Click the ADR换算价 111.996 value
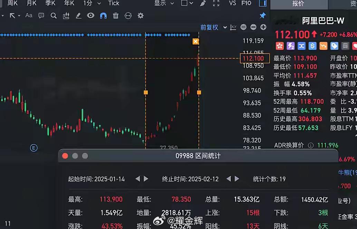 [x=328, y=145]
